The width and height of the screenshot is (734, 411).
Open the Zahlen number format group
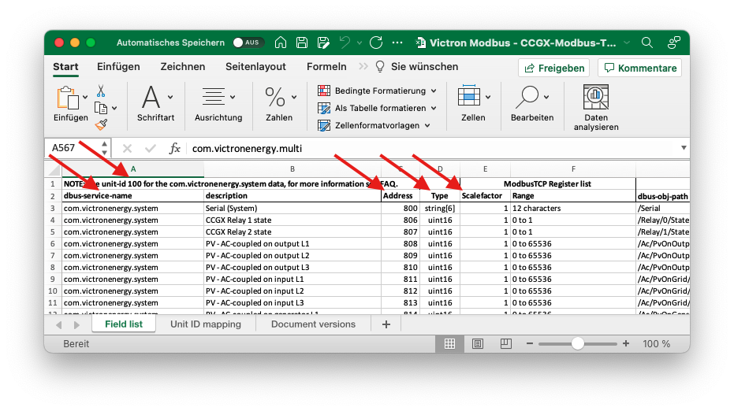click(x=279, y=103)
